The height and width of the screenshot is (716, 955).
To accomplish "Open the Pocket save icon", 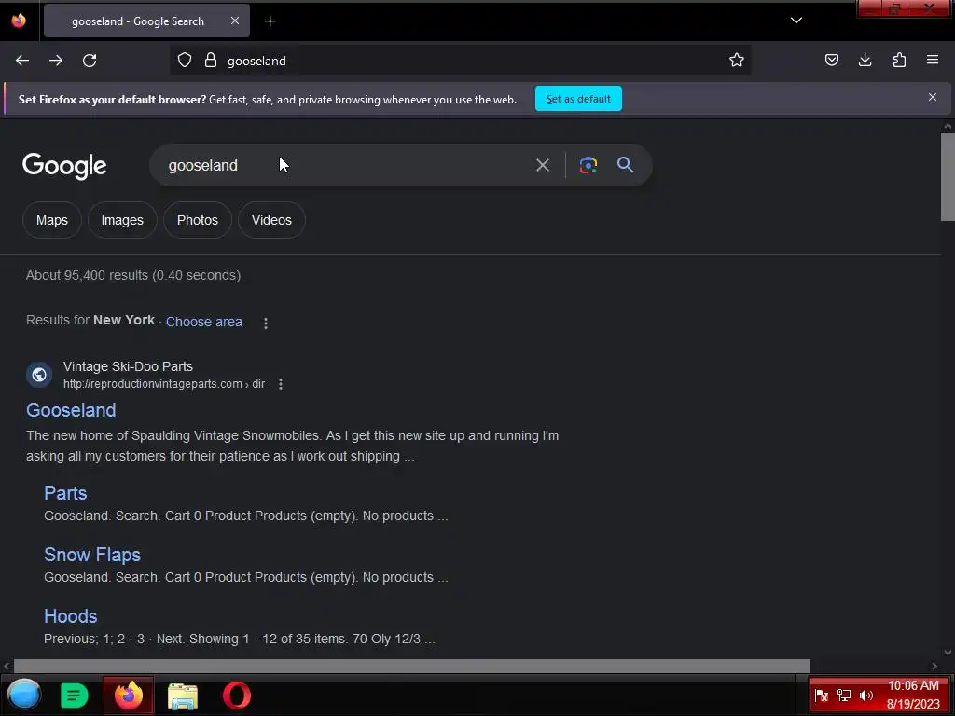I will click(831, 61).
